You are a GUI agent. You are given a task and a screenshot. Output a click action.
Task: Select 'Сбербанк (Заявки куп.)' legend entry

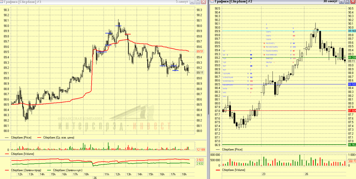point(68,170)
